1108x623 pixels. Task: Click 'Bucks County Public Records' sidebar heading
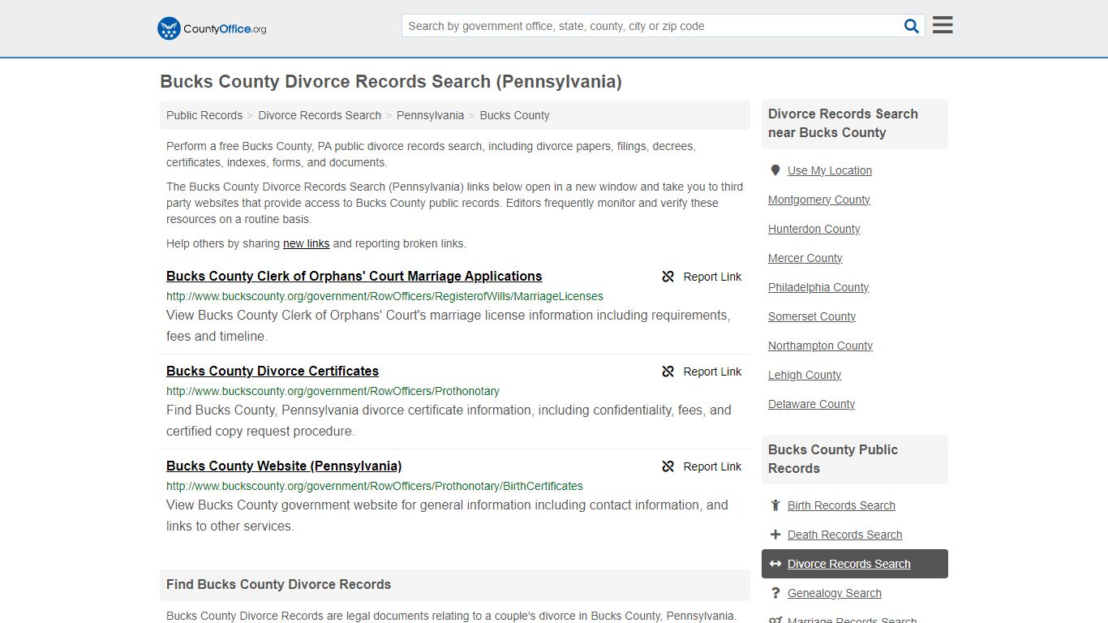click(x=833, y=459)
